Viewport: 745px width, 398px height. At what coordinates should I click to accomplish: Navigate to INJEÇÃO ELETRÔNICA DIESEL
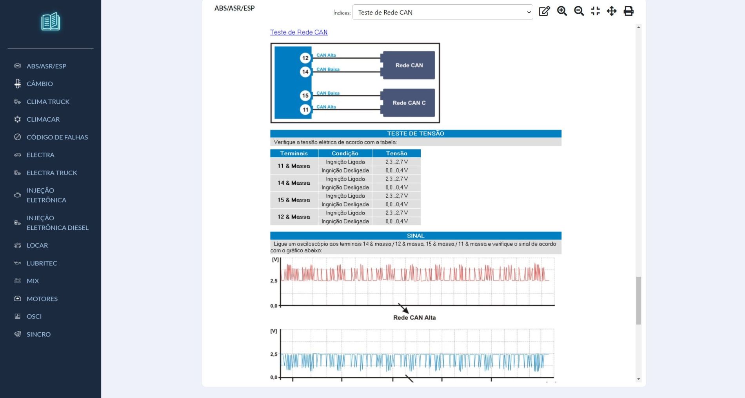(57, 223)
